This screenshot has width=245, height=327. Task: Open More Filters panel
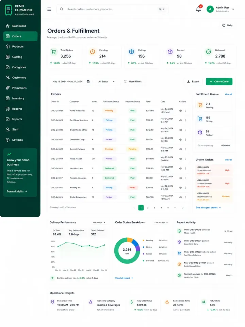pos(133,81)
